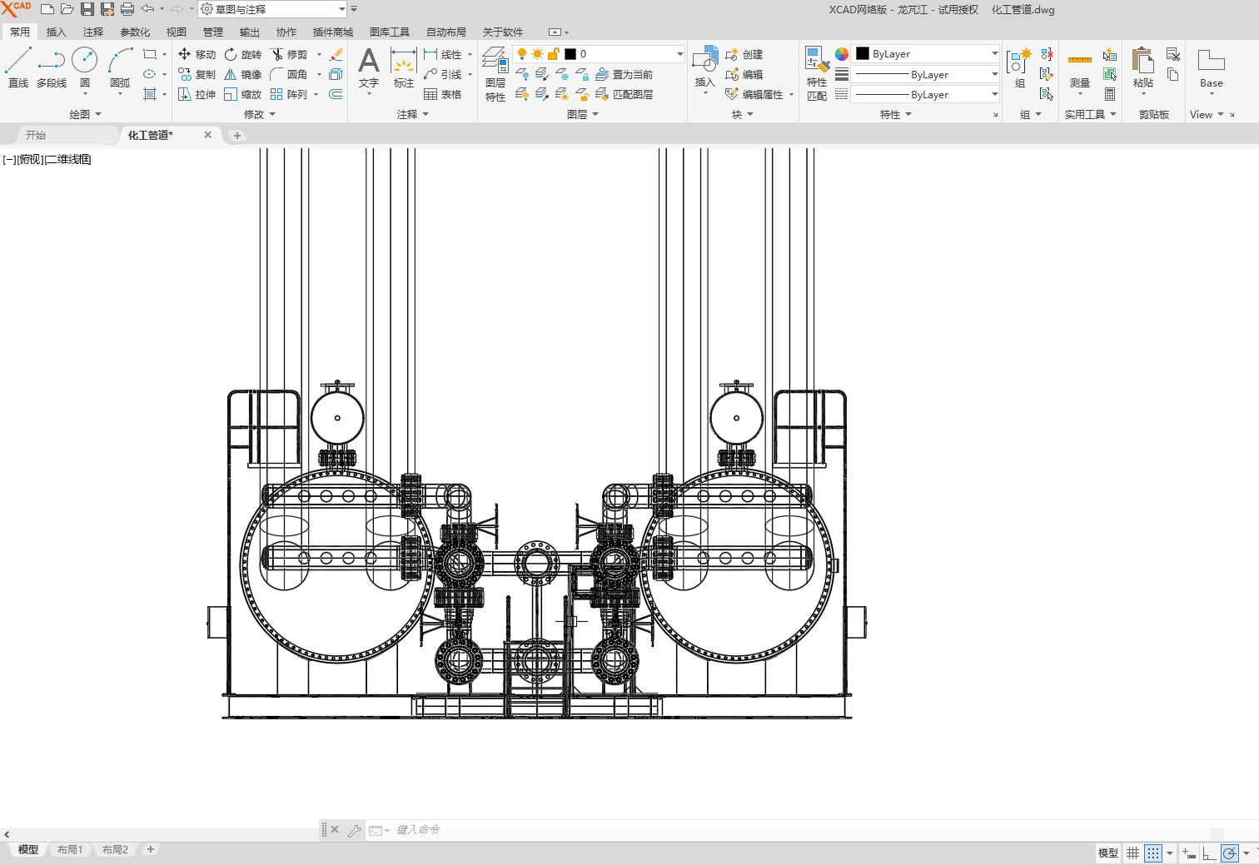The height and width of the screenshot is (865, 1259).
Task: Click the Print icon in quick toolbar
Action: pos(127,9)
